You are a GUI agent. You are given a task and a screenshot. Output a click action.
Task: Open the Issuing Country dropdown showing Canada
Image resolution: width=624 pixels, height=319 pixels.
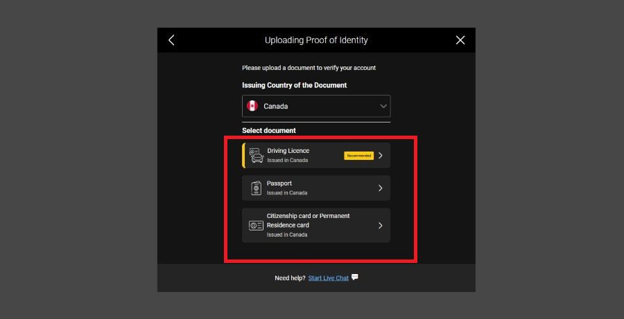[316, 106]
